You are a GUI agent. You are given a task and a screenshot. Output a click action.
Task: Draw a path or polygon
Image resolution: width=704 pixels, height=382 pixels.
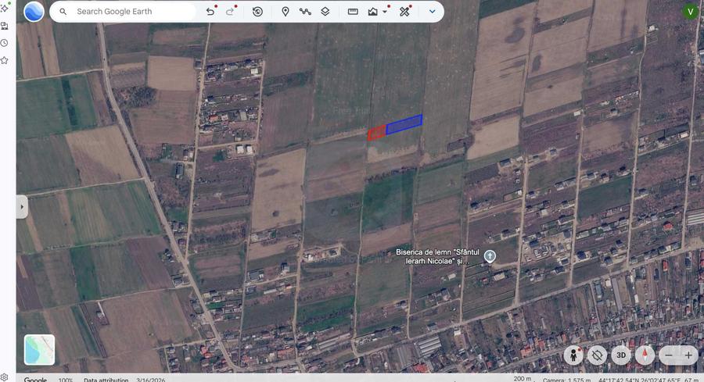[x=305, y=12]
